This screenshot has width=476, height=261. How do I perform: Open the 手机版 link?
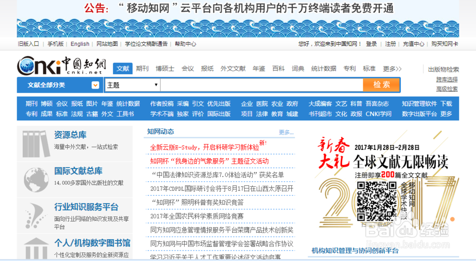point(56,44)
